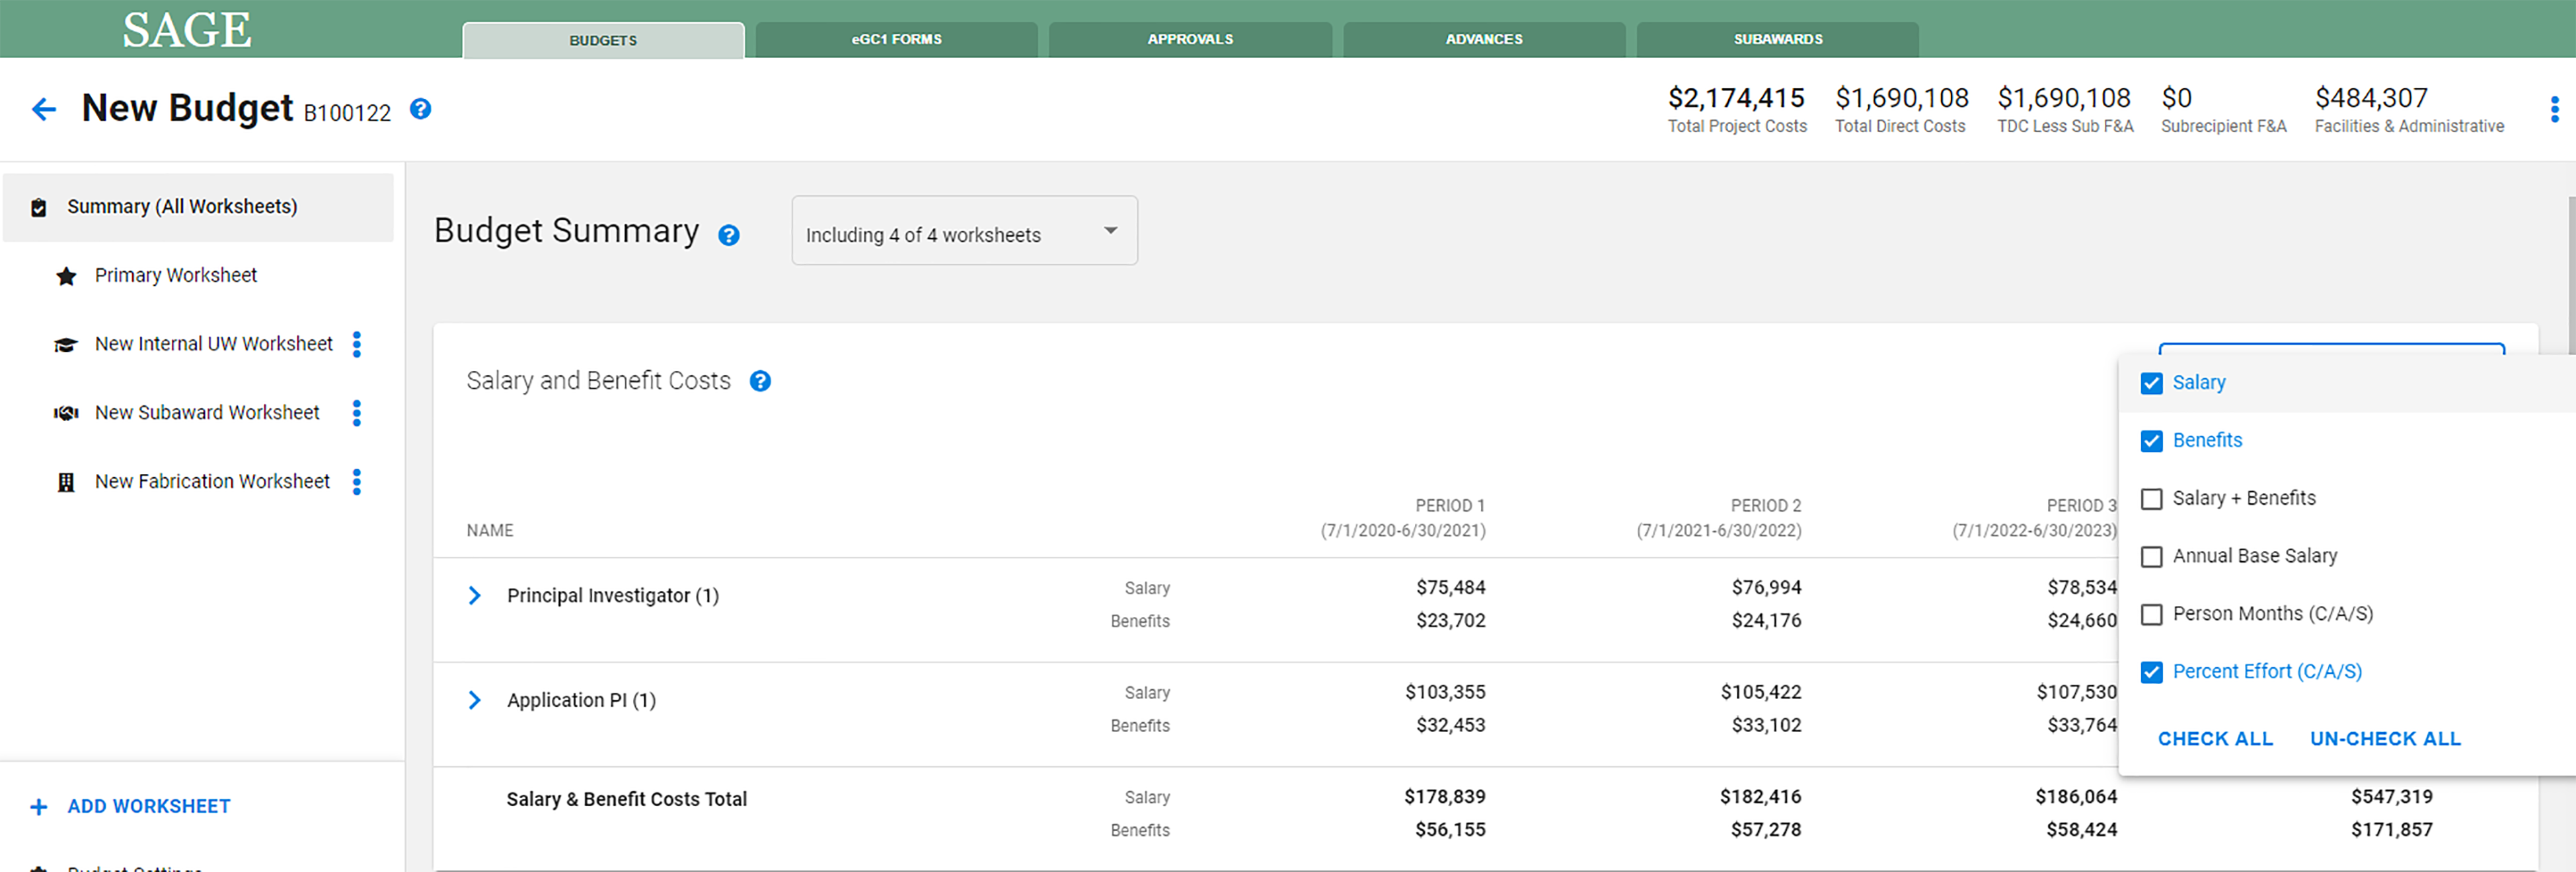
Task: Click the $2,174,415 Total Project Costs figure
Action: (1736, 98)
